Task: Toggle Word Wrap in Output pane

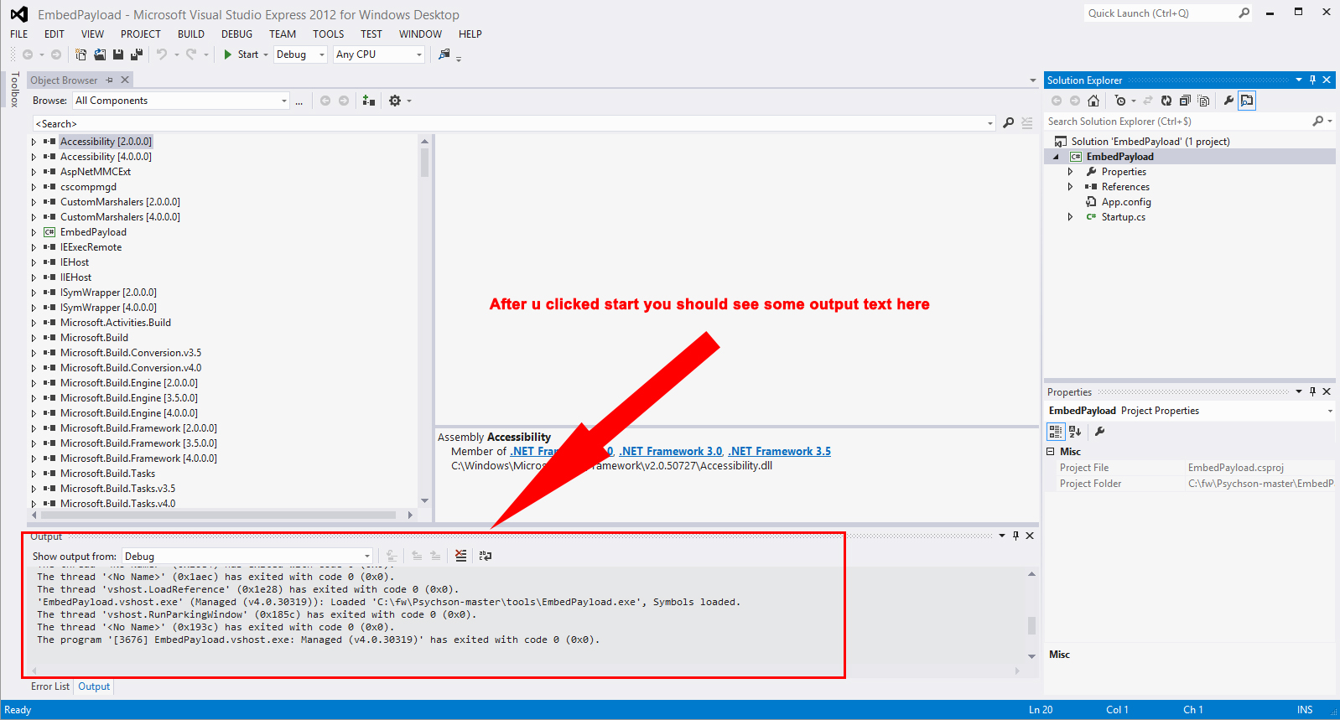Action: pos(486,556)
